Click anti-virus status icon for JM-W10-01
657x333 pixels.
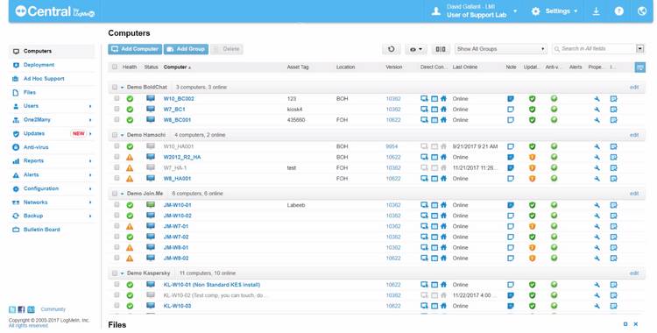554,205
